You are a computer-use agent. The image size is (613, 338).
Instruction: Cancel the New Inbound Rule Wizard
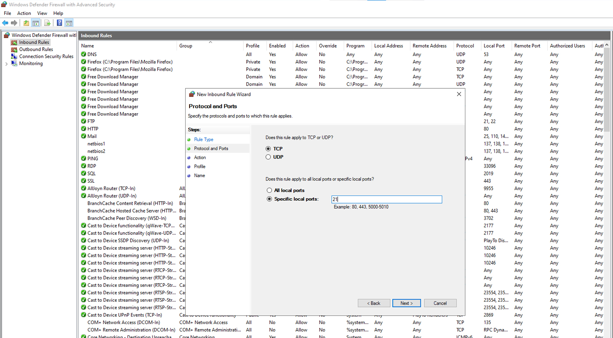click(440, 303)
